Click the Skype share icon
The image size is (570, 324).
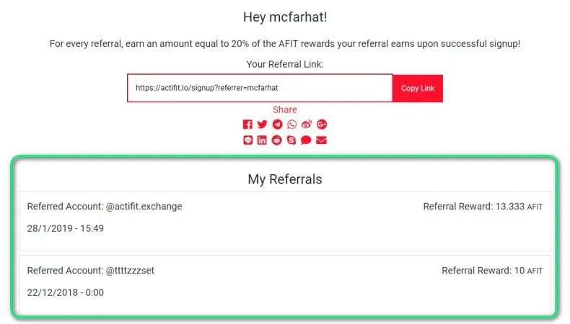(291, 140)
